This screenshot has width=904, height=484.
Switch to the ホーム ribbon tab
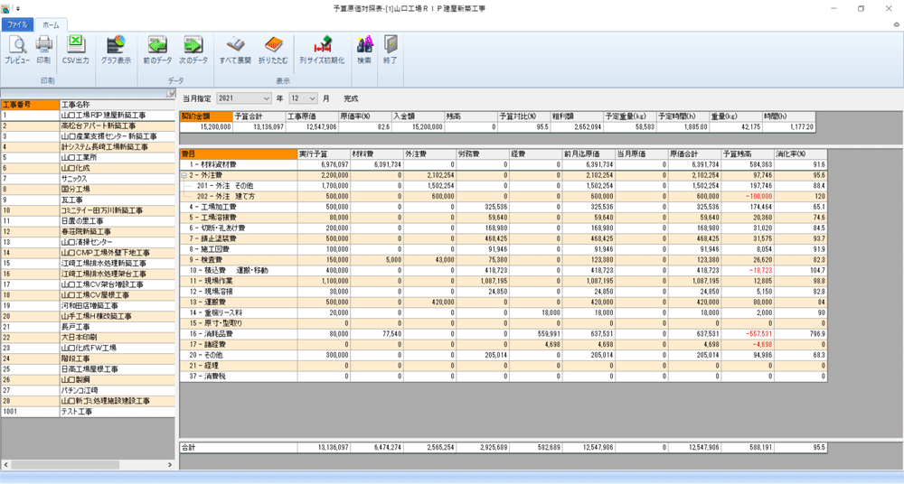point(51,24)
